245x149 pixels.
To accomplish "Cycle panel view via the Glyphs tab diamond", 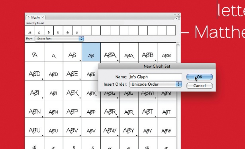I will 29,18.
